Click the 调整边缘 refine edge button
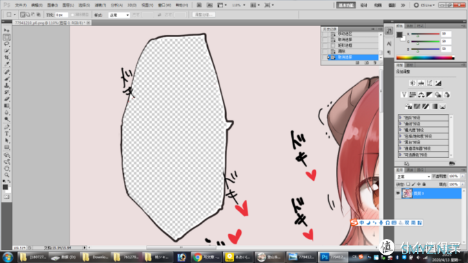The image size is (468, 263). [204, 14]
